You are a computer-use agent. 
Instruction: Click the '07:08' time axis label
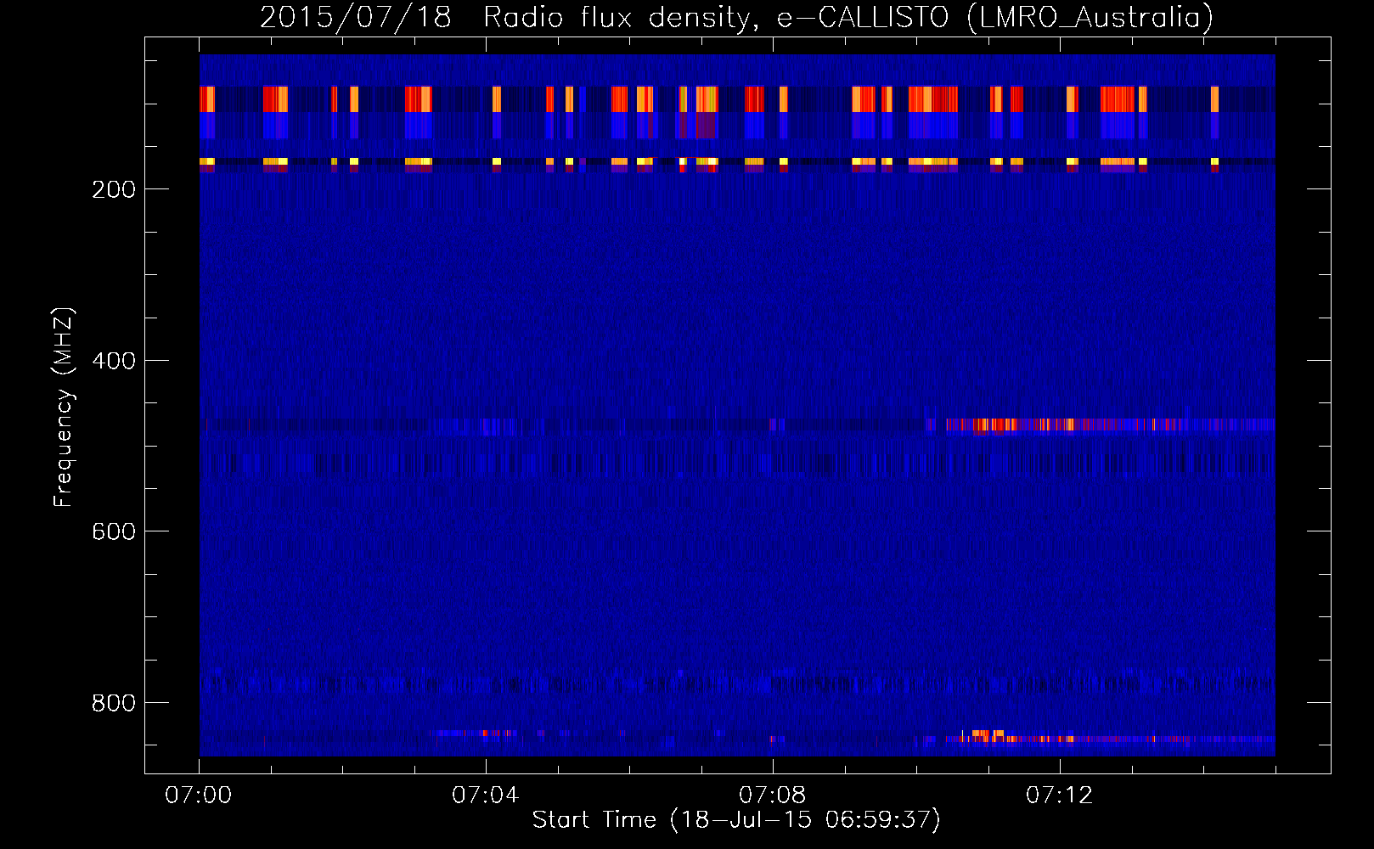[x=773, y=796]
